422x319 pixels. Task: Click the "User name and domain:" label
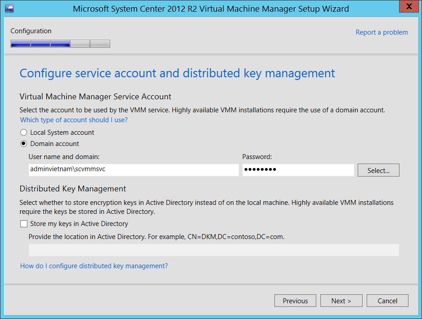pyautogui.click(x=64, y=157)
